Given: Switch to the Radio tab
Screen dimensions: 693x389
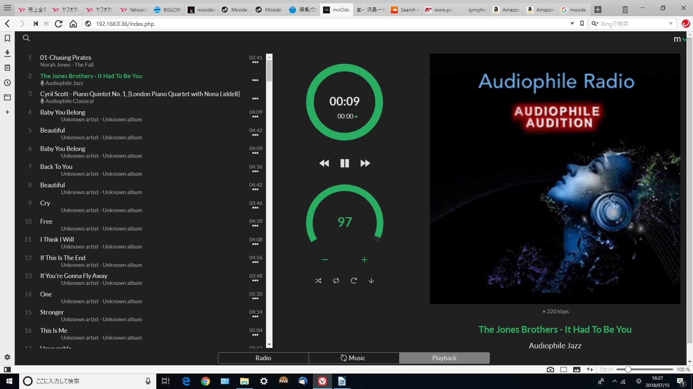Looking at the screenshot, I should click(263, 358).
